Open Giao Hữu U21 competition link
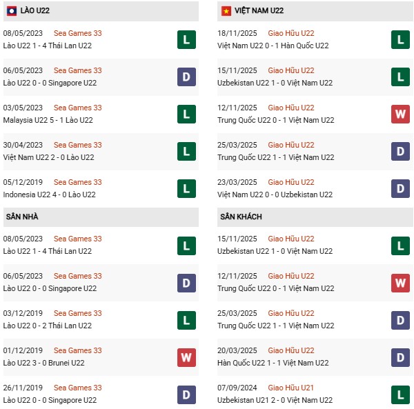This screenshot has width=414, height=409. [x=290, y=388]
